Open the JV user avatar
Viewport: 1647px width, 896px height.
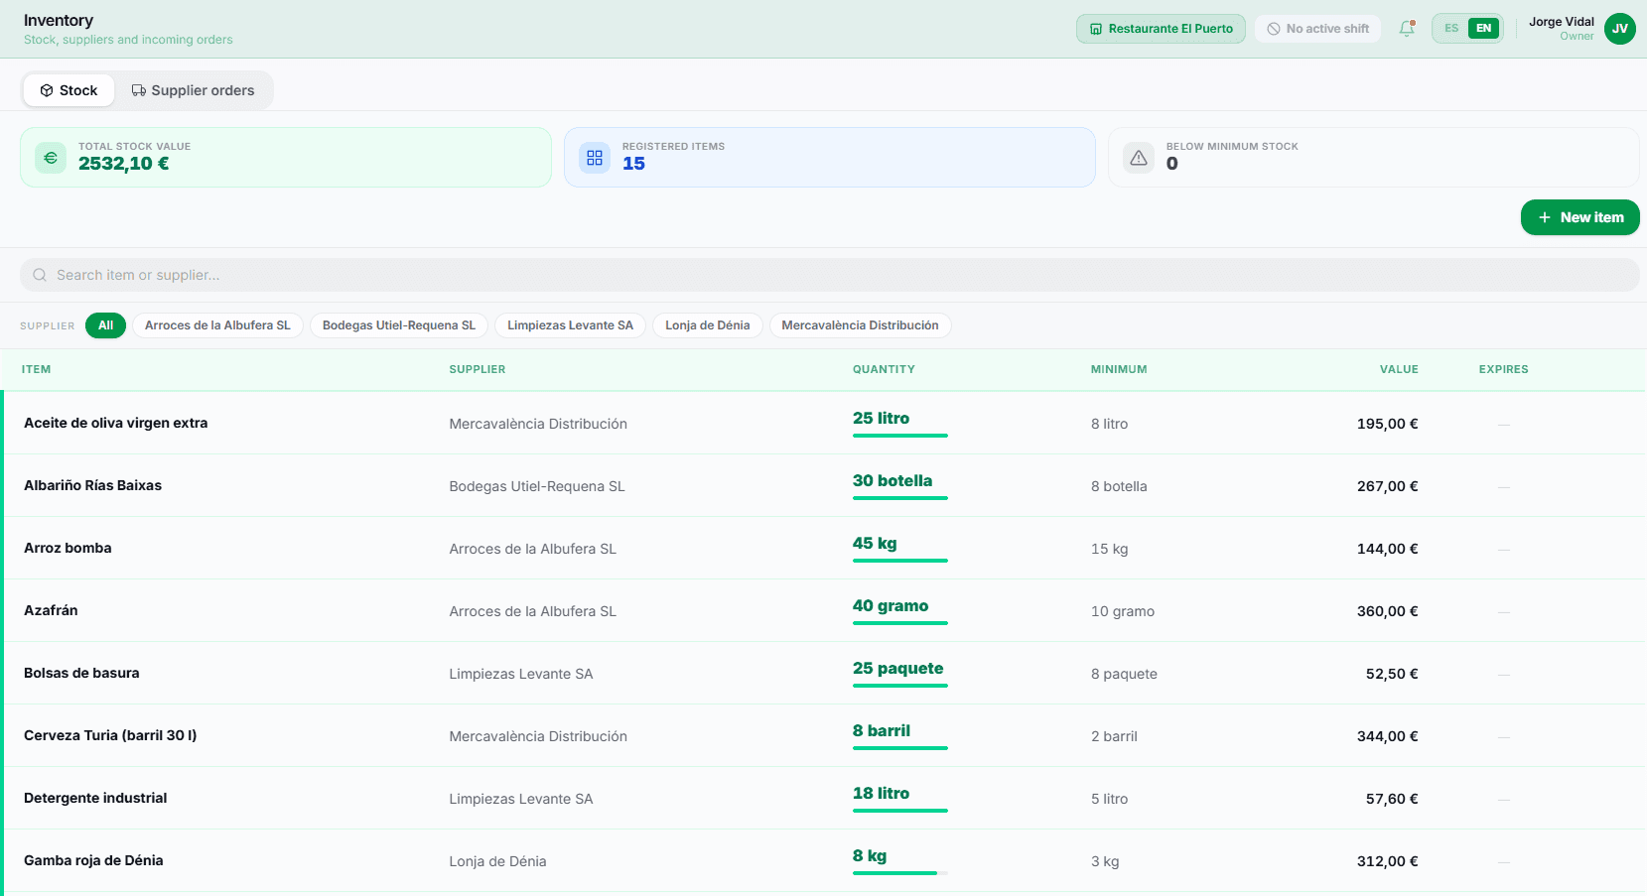[x=1620, y=29]
